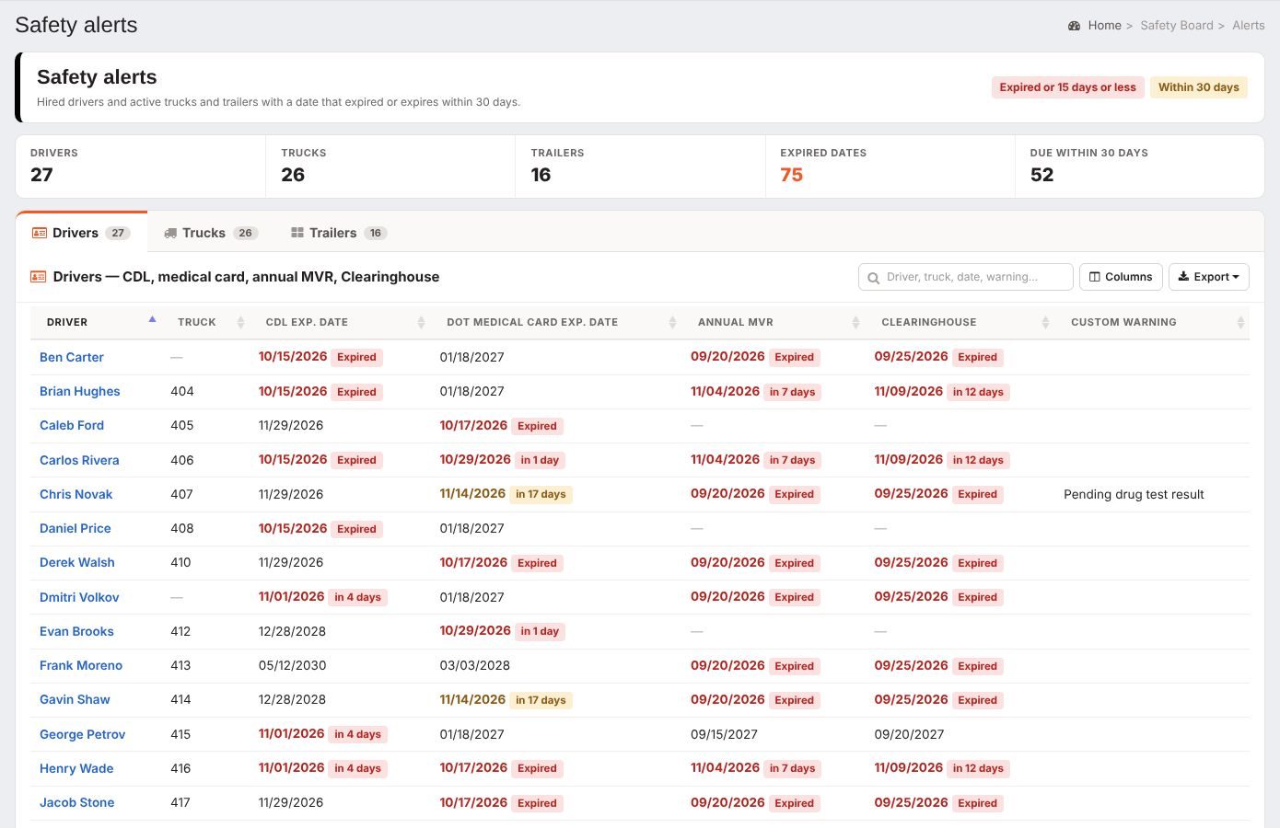Click 'Pending drug test result' warning text

(x=1134, y=494)
